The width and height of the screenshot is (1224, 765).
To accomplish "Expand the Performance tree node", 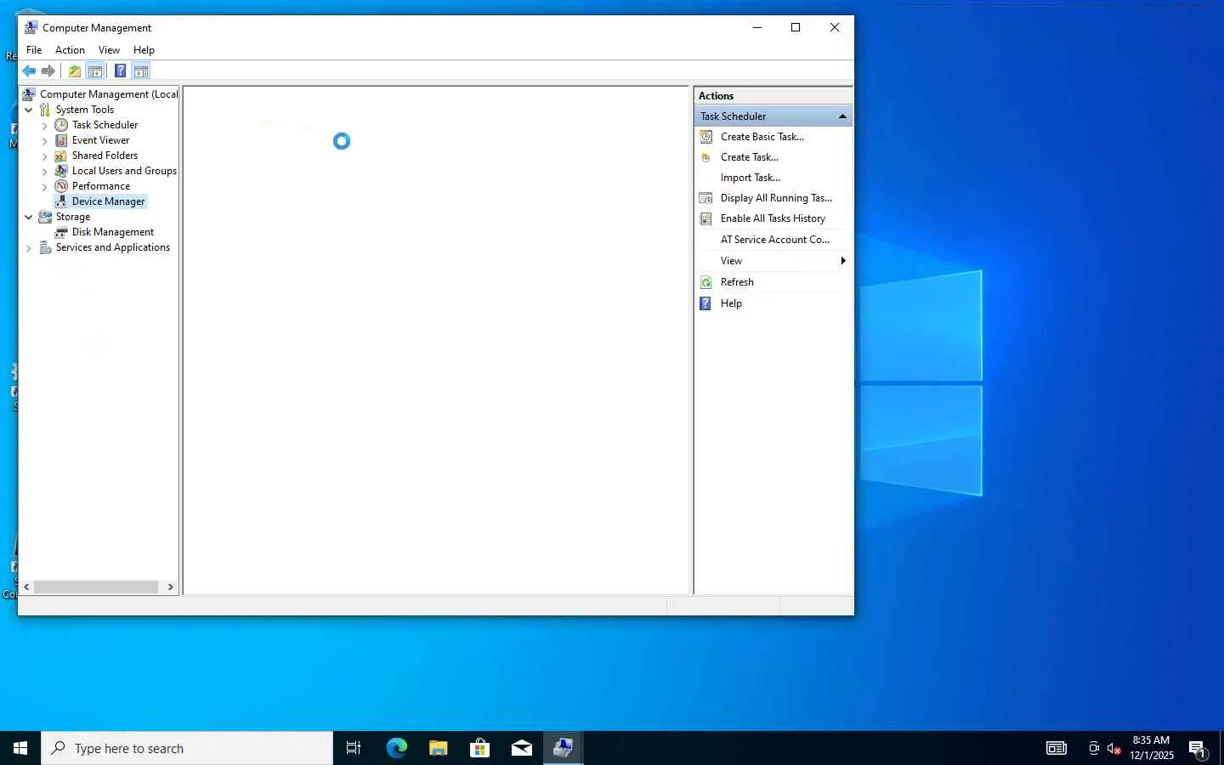I will (x=45, y=186).
